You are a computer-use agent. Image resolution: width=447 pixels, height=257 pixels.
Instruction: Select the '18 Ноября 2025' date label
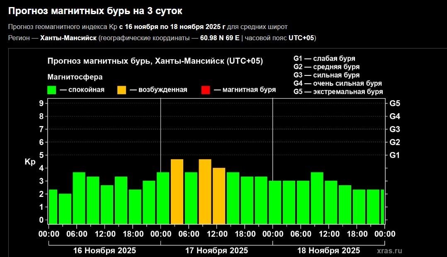click(x=328, y=251)
